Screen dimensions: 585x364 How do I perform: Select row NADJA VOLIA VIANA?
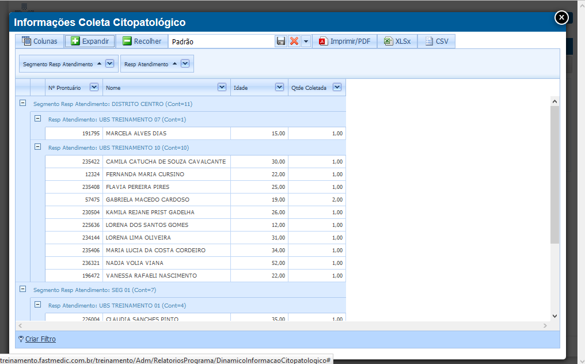coord(196,263)
